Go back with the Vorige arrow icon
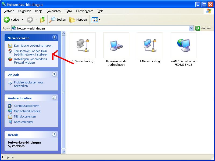The width and height of the screenshot is (215, 161). [x=6, y=20]
